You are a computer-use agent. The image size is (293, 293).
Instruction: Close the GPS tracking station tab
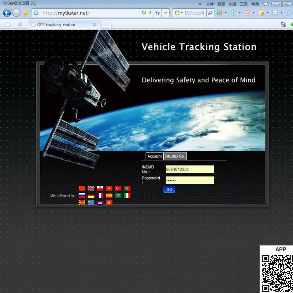coord(94,25)
